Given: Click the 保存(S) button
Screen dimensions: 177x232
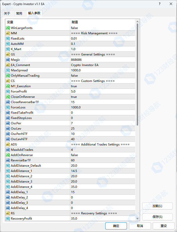Looking at the screenshot, I should 157,217.
